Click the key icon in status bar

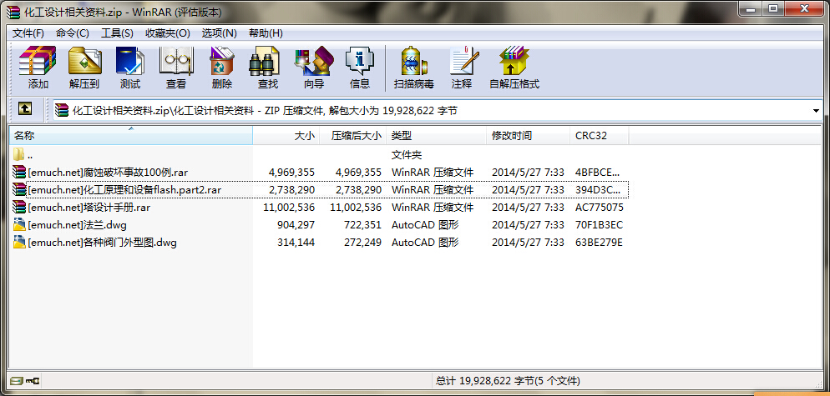click(33, 380)
